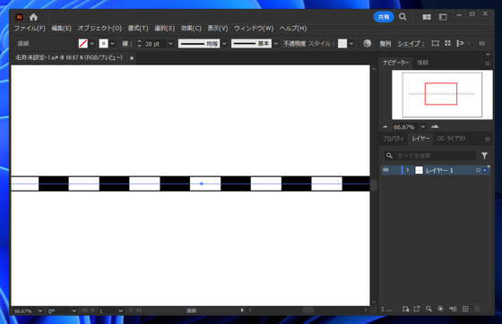Click the Recolor Artwork globe icon
Screen dimensions: 502x324
point(368,44)
